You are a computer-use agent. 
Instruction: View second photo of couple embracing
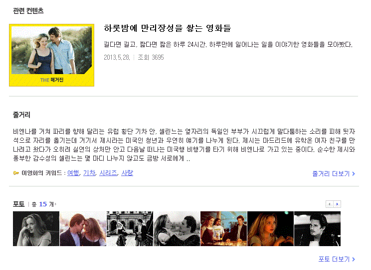[83, 229]
